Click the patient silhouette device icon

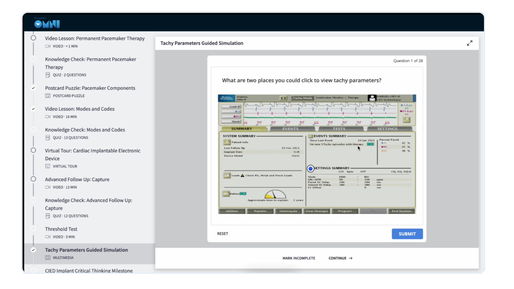pyautogui.click(x=372, y=98)
